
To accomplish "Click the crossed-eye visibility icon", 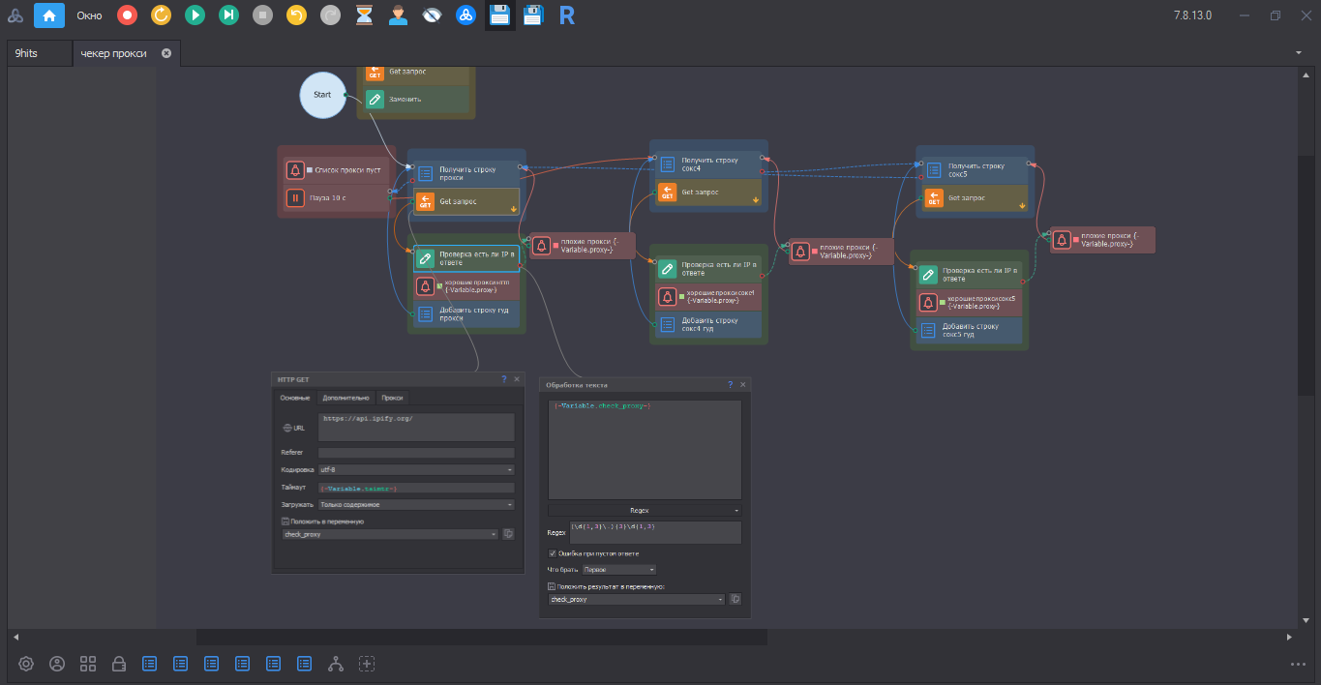I will (x=432, y=15).
